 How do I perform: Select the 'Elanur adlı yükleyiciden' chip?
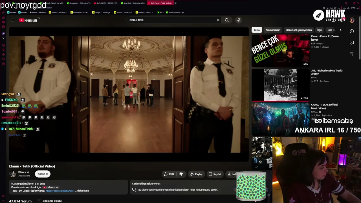click(x=299, y=30)
